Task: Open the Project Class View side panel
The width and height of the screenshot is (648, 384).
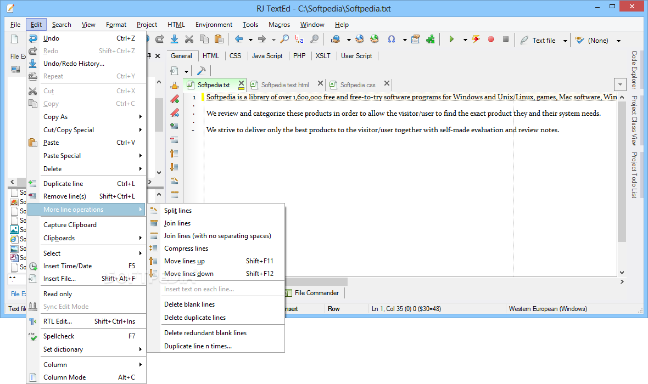Action: pyautogui.click(x=634, y=121)
